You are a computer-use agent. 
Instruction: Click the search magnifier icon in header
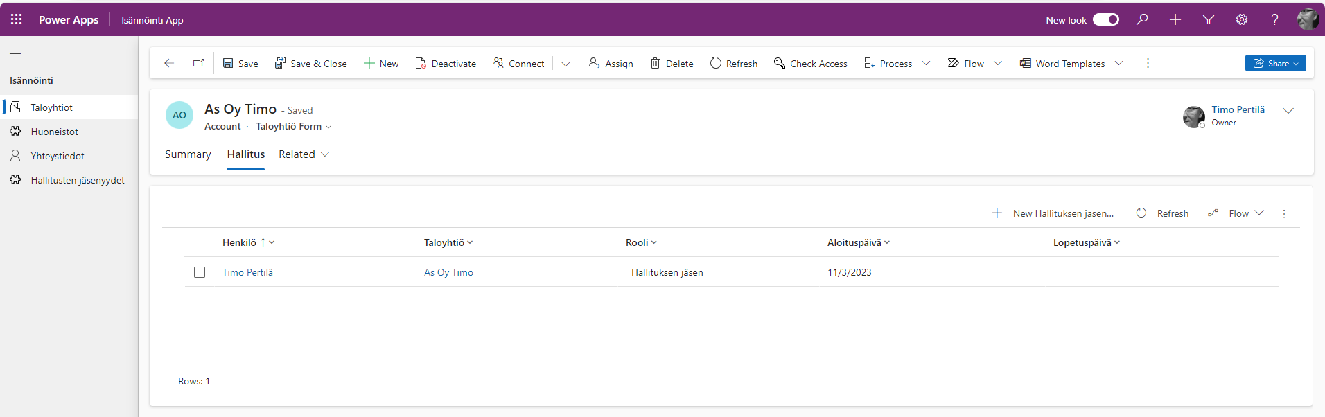[1142, 19]
